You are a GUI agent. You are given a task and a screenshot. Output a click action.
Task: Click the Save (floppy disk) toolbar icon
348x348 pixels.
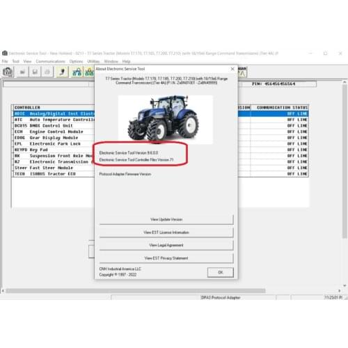pos(35,72)
